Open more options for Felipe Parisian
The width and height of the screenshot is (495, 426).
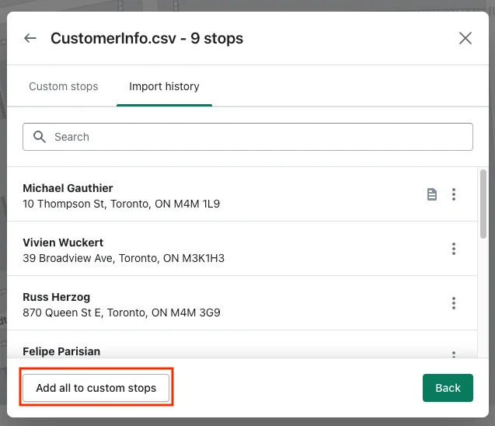454,354
